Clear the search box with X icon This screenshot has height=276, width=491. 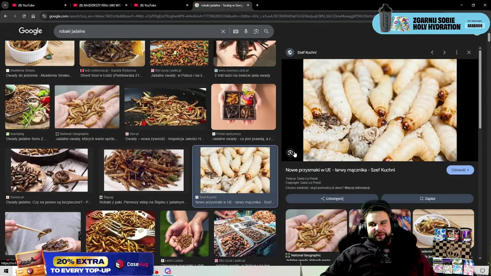(223, 31)
